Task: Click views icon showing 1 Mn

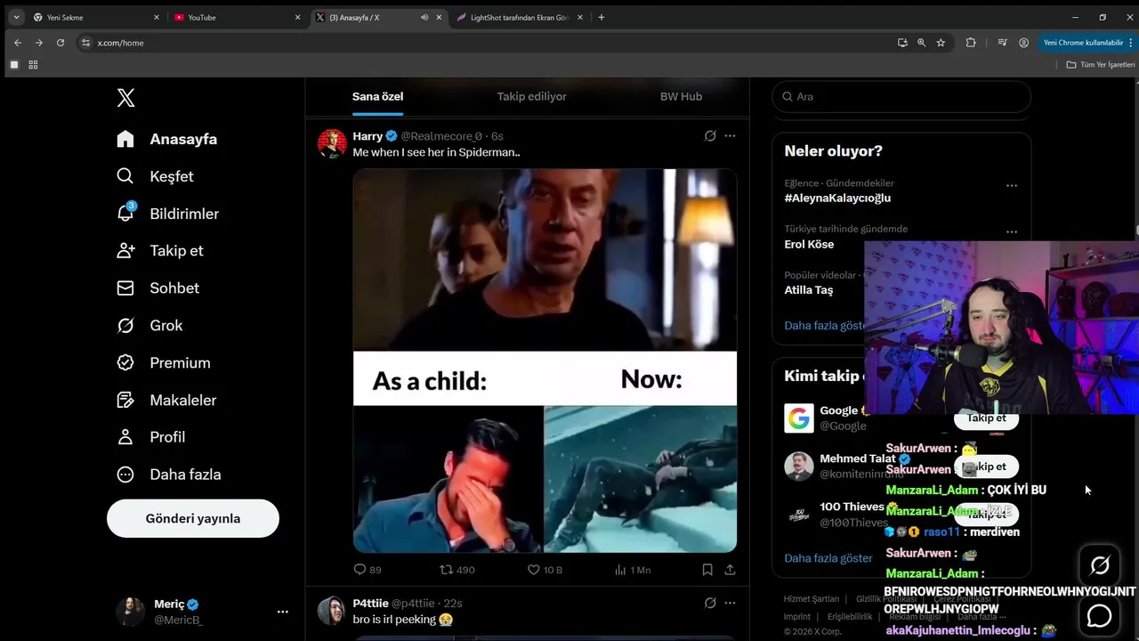Action: (x=620, y=570)
